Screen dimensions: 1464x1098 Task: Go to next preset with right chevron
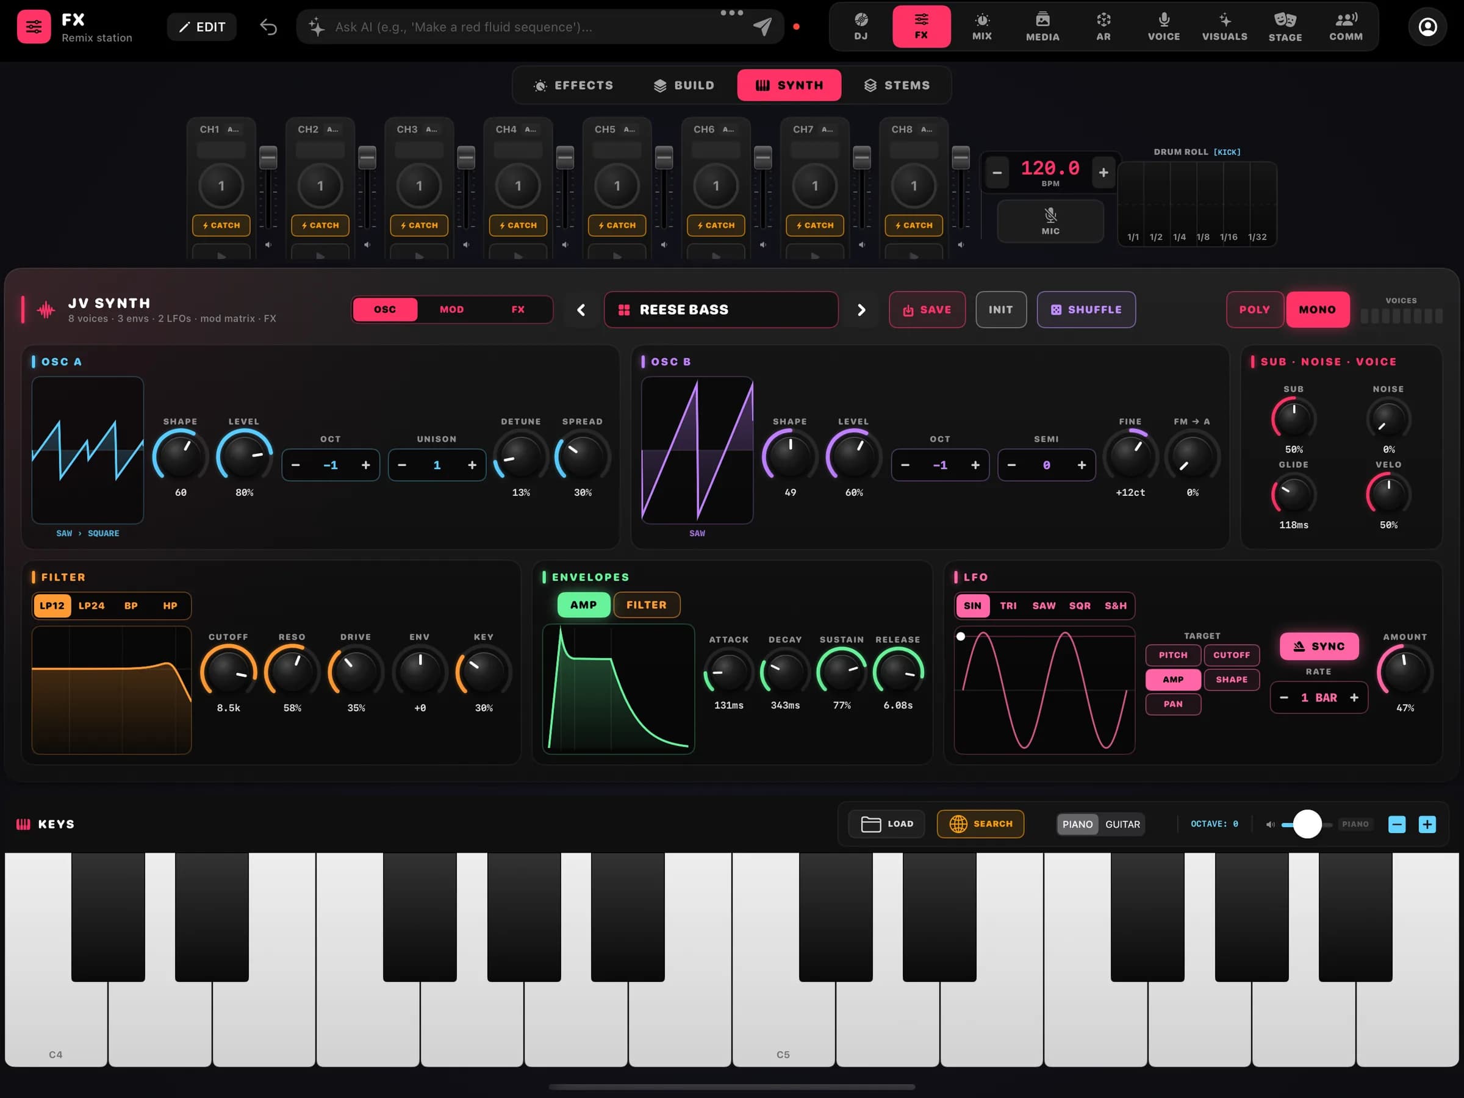point(861,310)
